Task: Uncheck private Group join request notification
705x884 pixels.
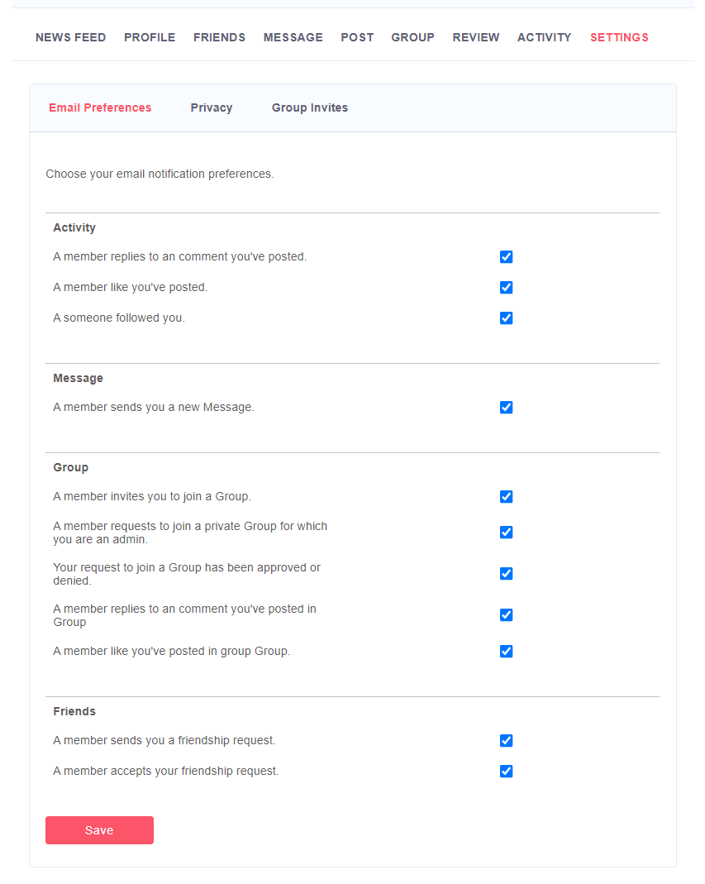Action: 506,533
